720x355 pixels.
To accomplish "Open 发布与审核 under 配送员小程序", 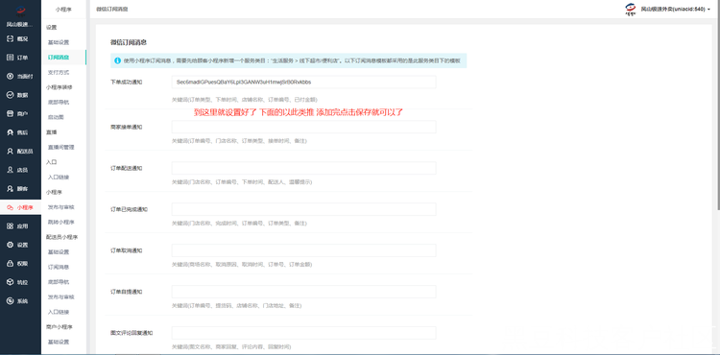I will tap(61, 297).
